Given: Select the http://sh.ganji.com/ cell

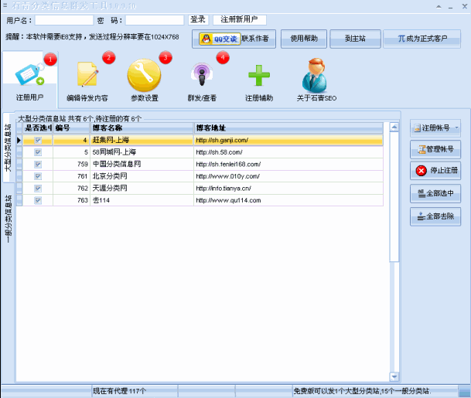Looking at the screenshot, I should [x=288, y=140].
